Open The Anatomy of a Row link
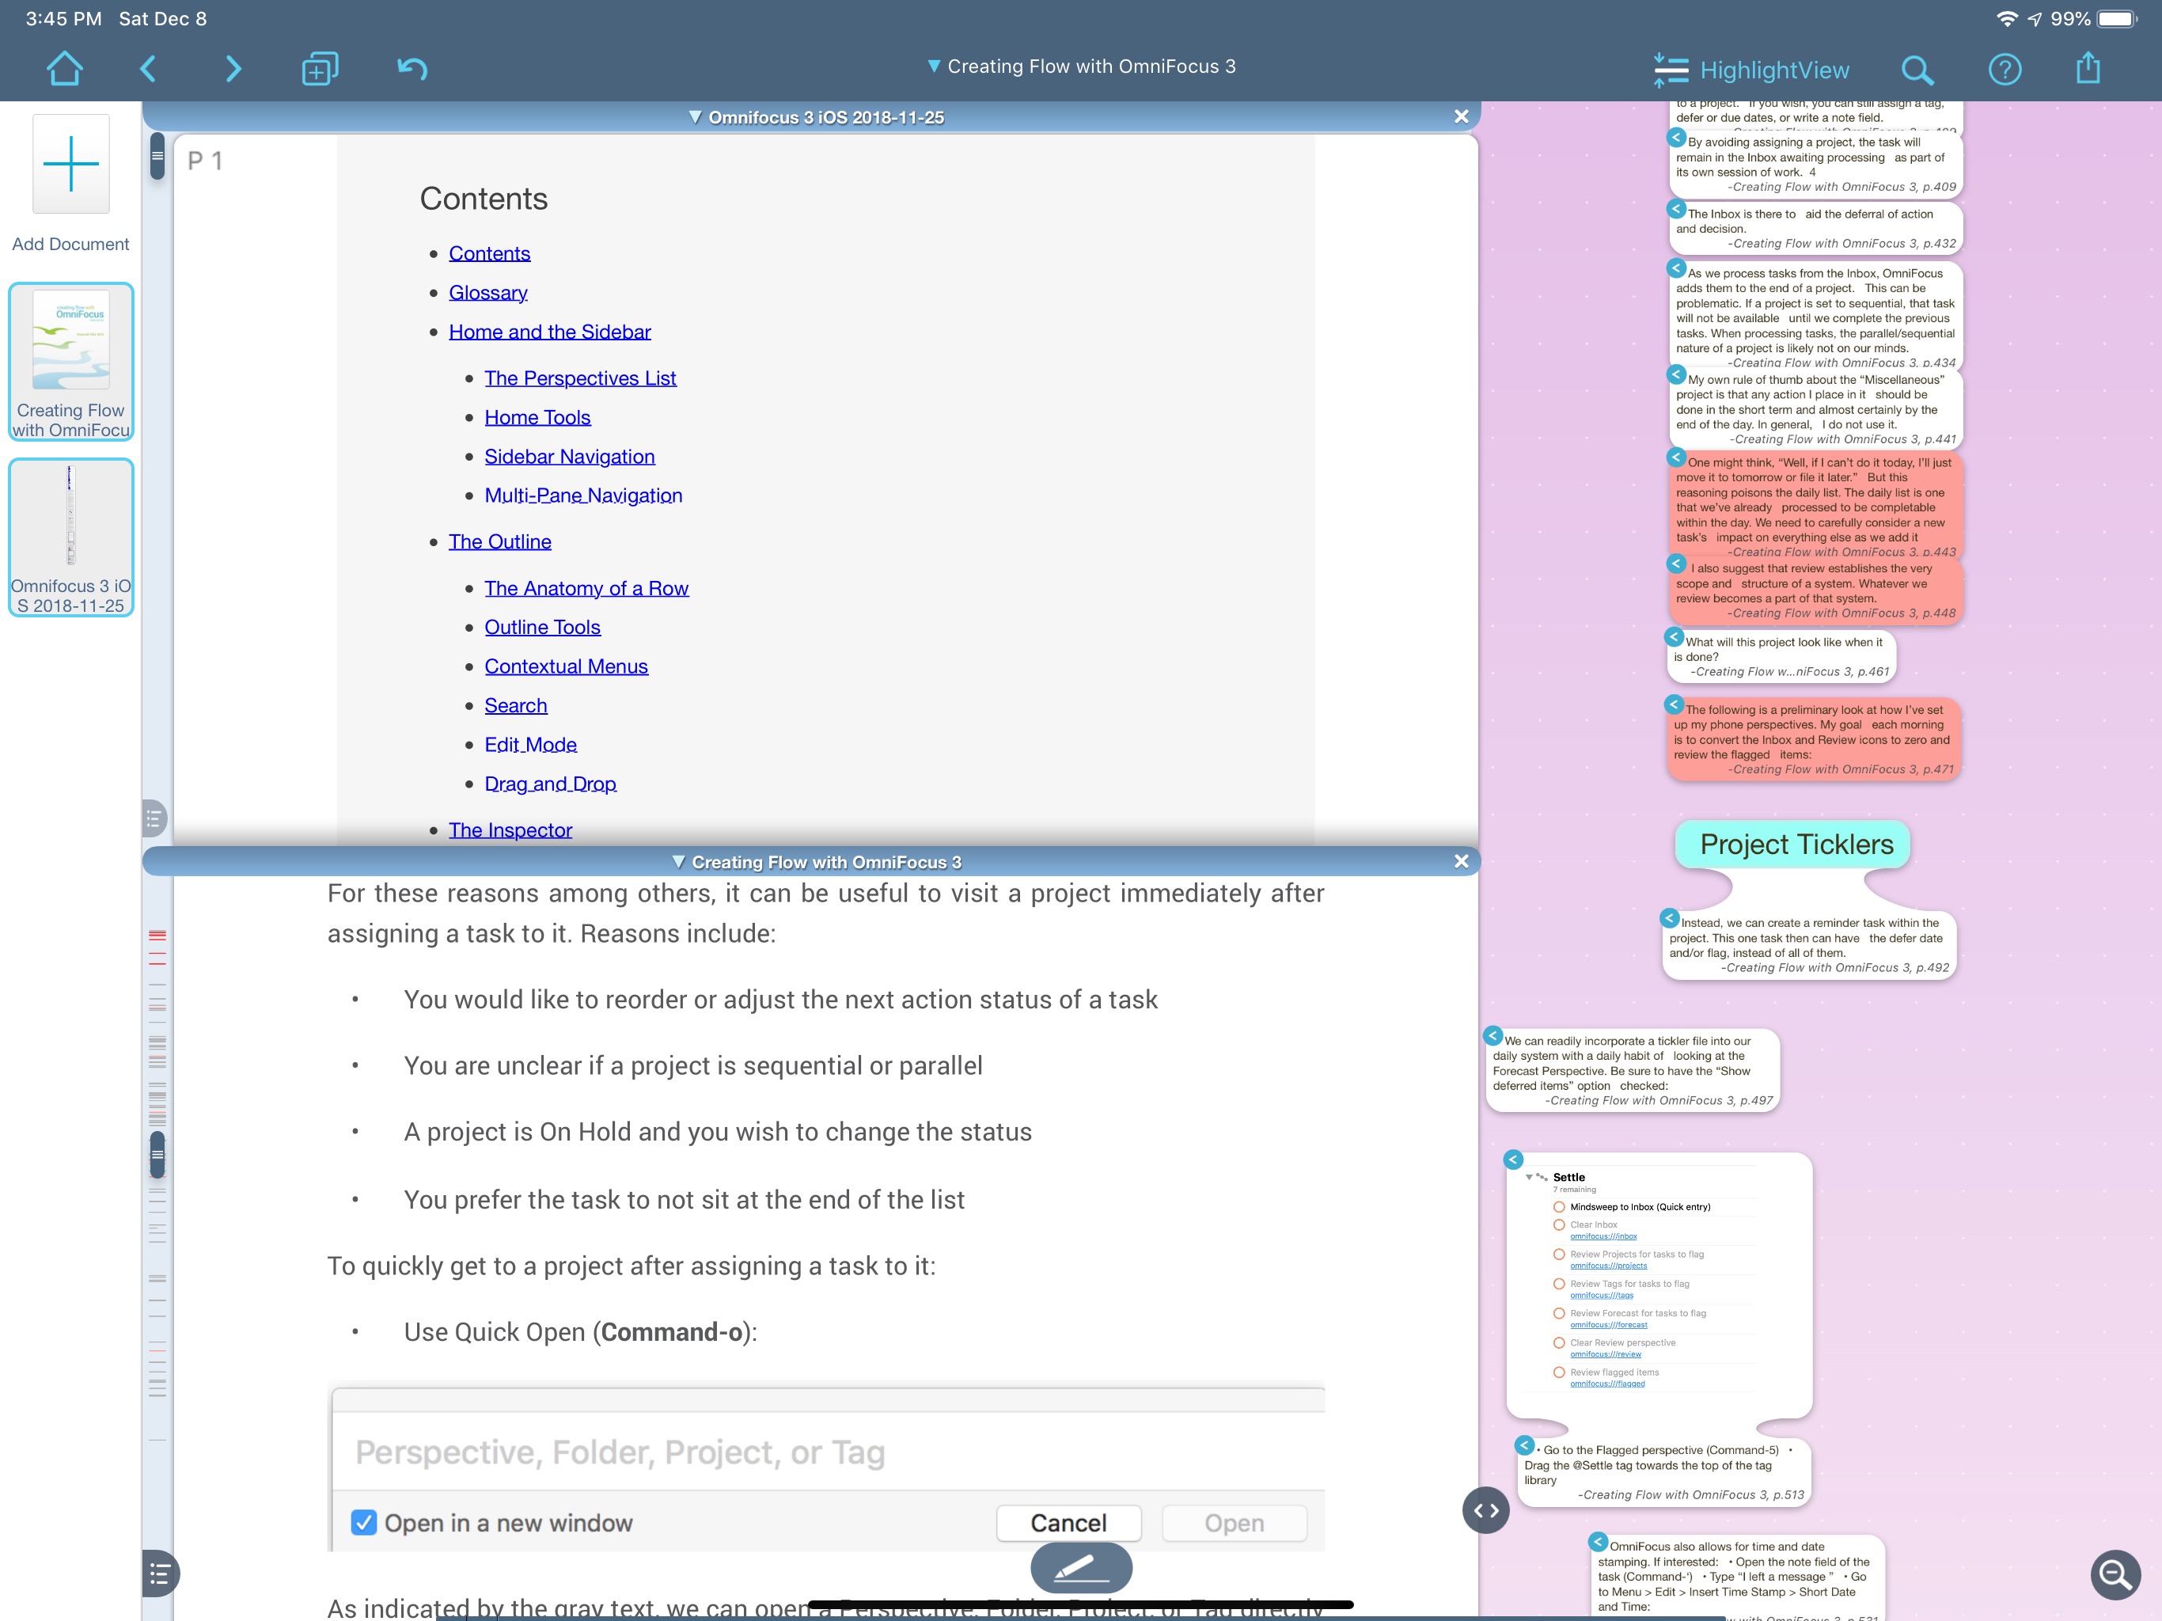This screenshot has width=2162, height=1621. coord(586,589)
